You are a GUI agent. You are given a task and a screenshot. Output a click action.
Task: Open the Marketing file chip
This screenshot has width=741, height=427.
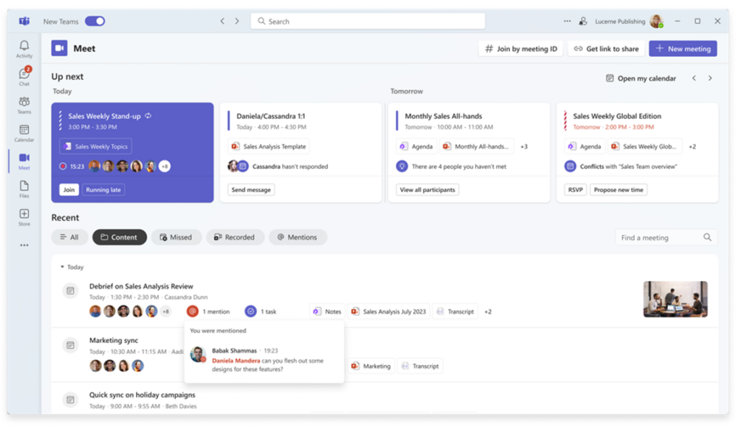(x=371, y=366)
